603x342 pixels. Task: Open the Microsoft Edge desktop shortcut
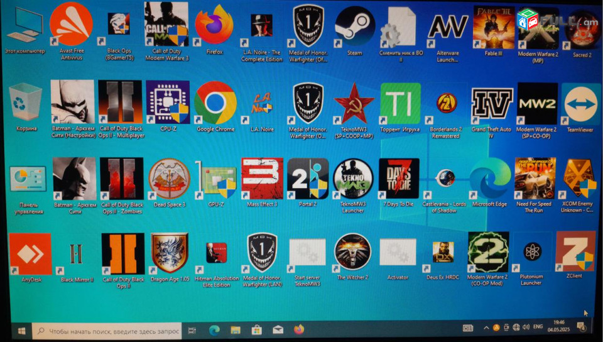click(490, 179)
